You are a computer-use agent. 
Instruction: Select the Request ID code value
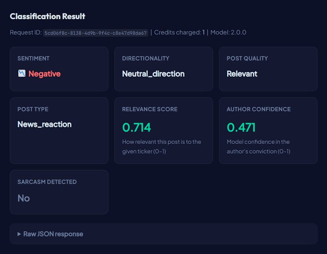95,33
